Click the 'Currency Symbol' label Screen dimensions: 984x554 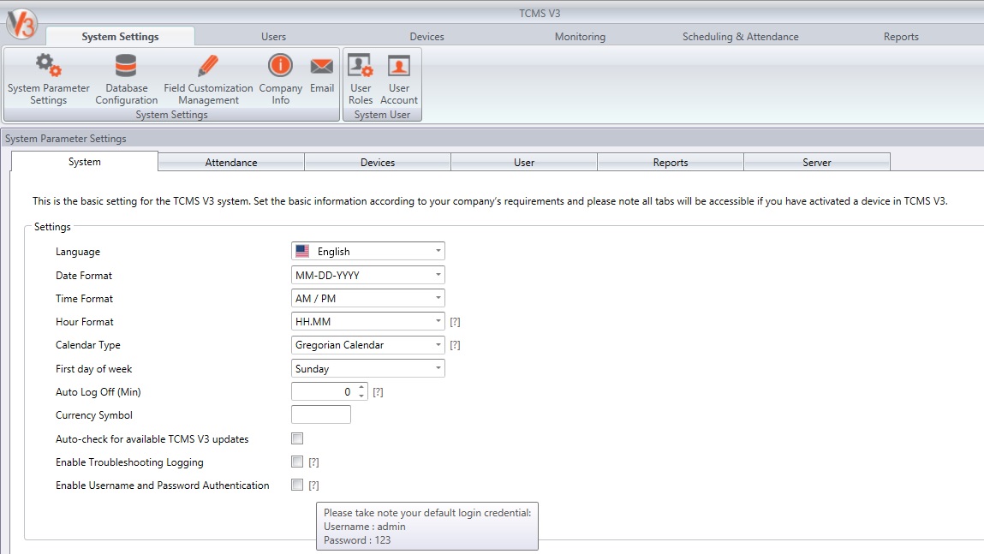(94, 415)
